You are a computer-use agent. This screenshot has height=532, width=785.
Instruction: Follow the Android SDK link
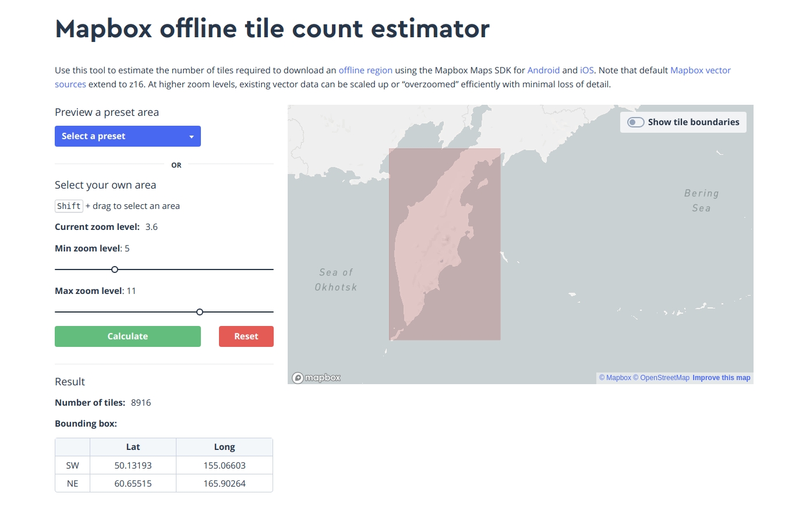click(x=543, y=70)
